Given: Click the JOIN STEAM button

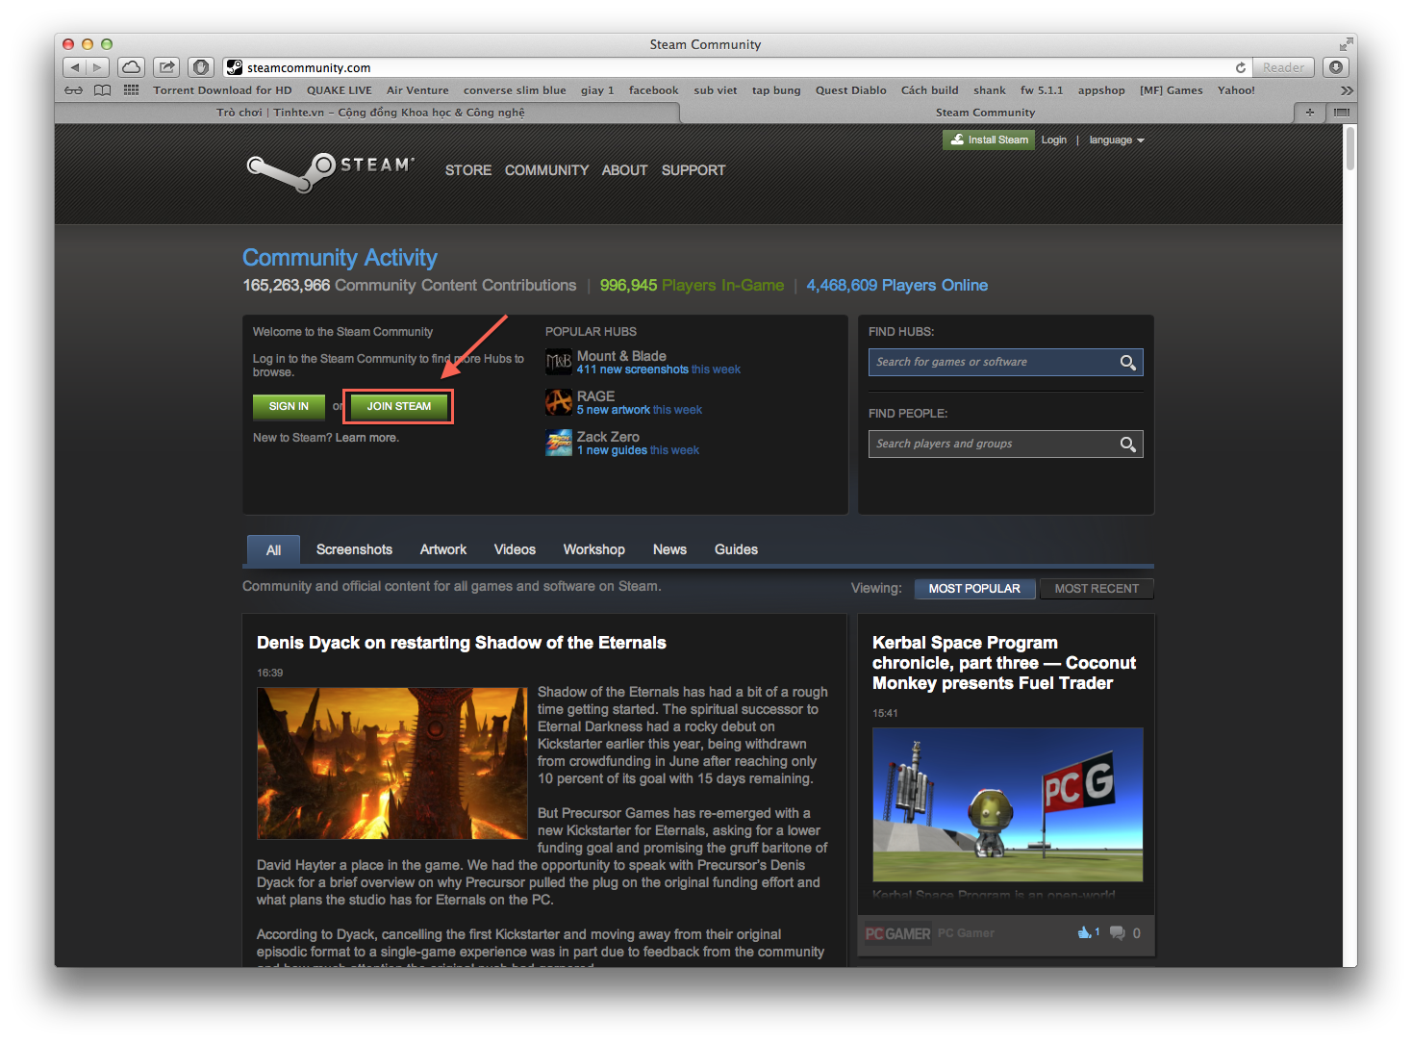Looking at the screenshot, I should (399, 406).
